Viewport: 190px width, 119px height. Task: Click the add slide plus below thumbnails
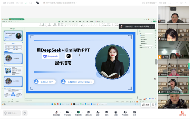pyautogui.click(x=13, y=100)
